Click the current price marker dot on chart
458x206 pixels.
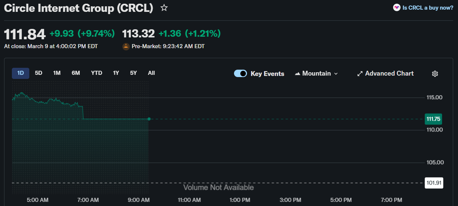pos(149,119)
